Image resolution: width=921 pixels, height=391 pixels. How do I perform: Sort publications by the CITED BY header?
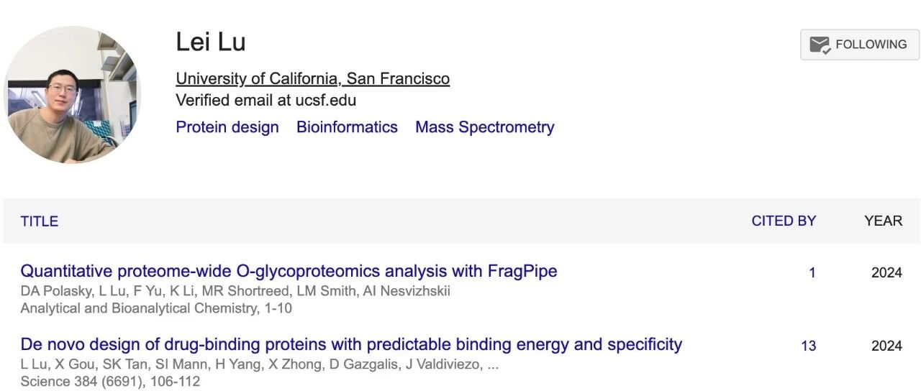click(x=784, y=221)
